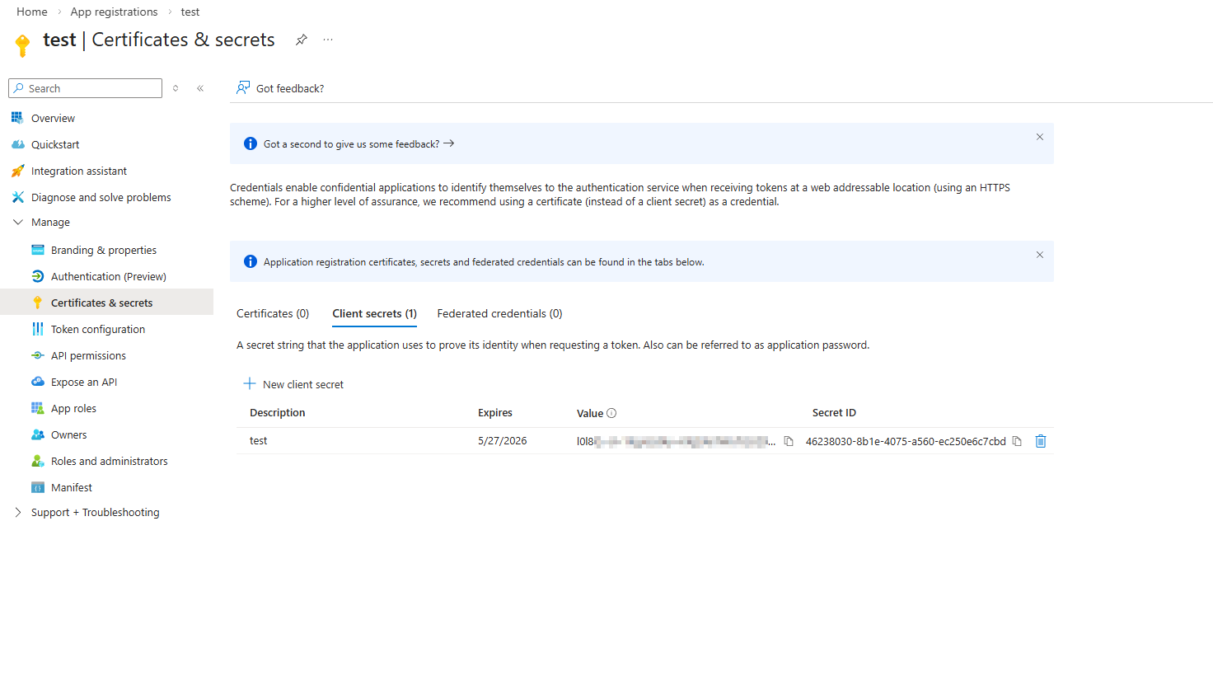Pin the Certificates & secrets page
The width and height of the screenshot is (1213, 676).
(x=301, y=39)
